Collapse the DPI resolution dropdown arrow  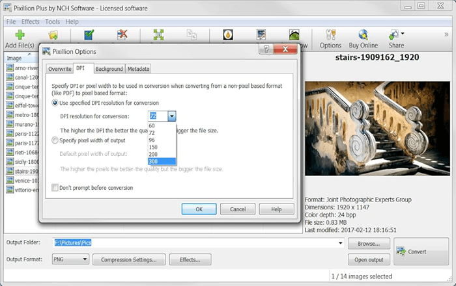pyautogui.click(x=172, y=116)
